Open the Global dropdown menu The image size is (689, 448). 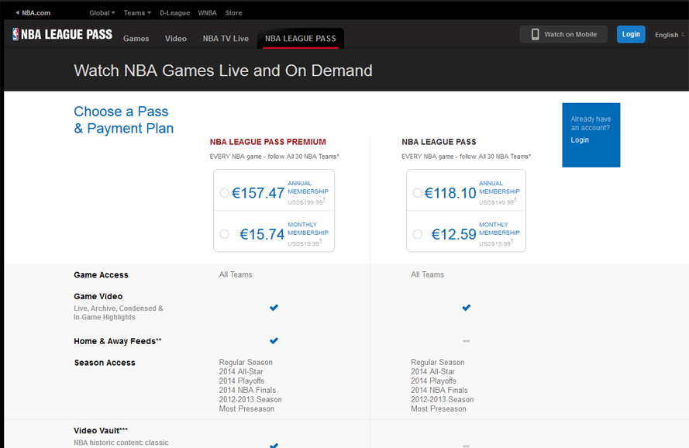102,12
